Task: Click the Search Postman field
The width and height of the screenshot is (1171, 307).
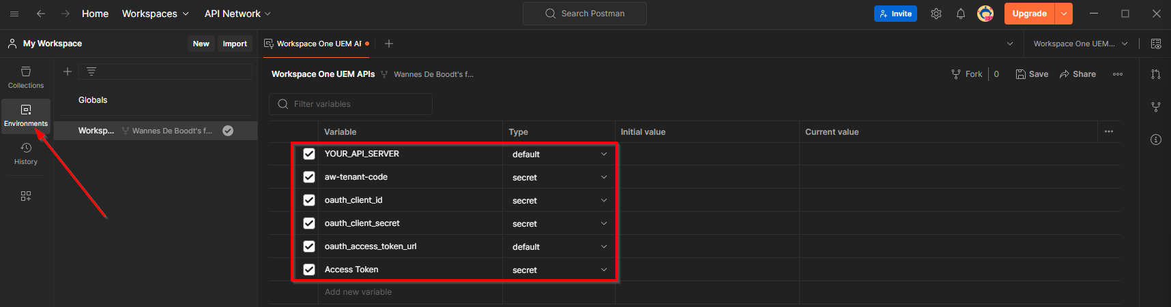Action: tap(585, 14)
